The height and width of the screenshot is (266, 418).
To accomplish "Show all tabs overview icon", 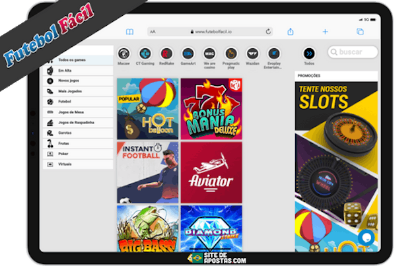I will 360,32.
